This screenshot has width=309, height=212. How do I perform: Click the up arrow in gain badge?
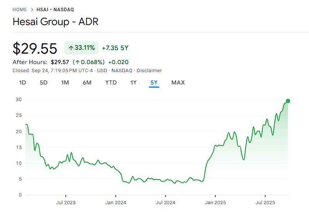[x=71, y=48]
